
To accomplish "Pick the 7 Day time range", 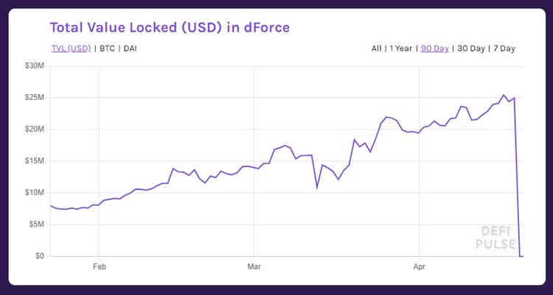I will click(504, 49).
